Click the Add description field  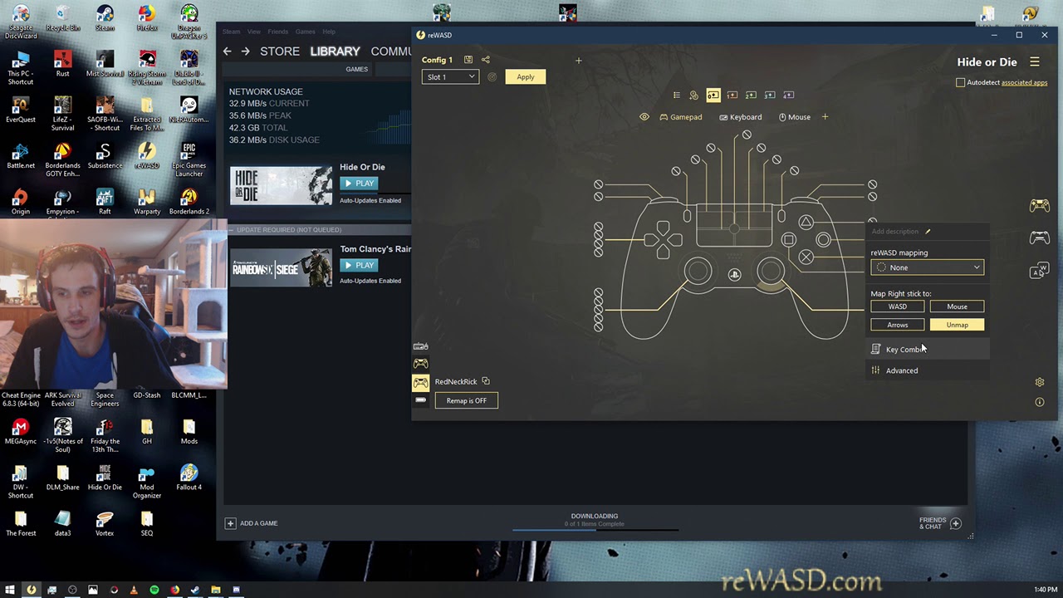[895, 232]
